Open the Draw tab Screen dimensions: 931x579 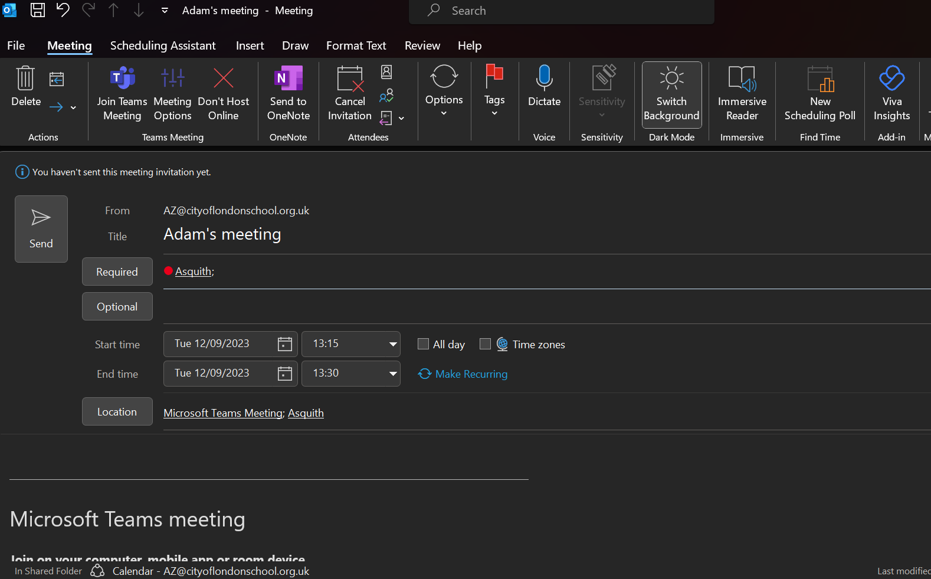point(296,45)
